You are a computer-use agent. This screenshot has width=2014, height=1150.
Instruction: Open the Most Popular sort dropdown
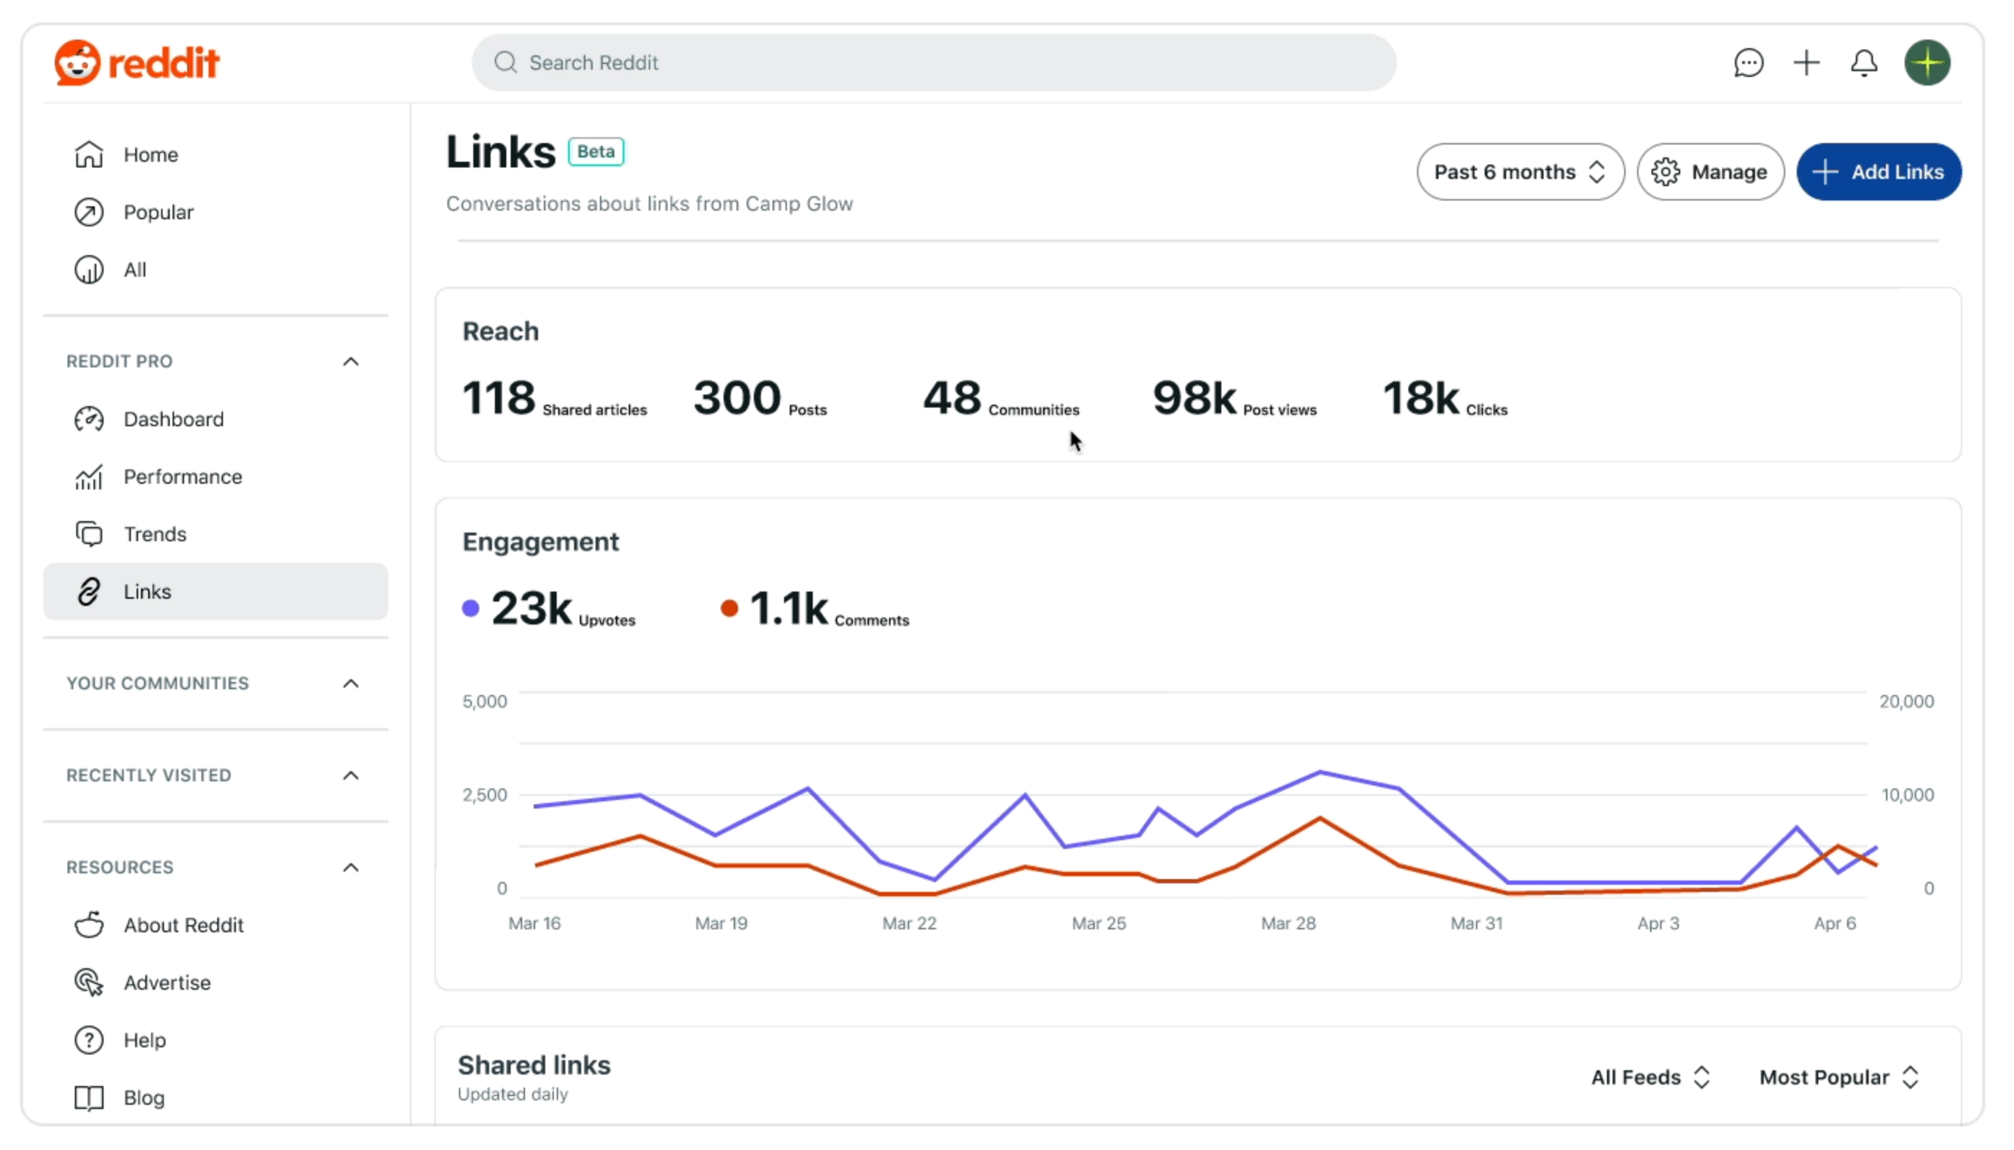click(1838, 1077)
